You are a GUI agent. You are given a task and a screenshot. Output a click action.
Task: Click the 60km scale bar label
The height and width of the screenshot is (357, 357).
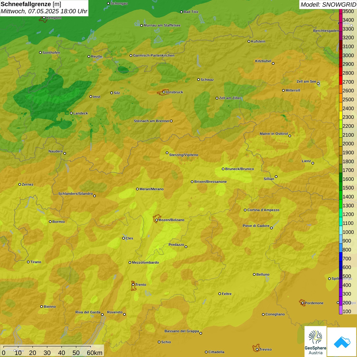coord(95,353)
